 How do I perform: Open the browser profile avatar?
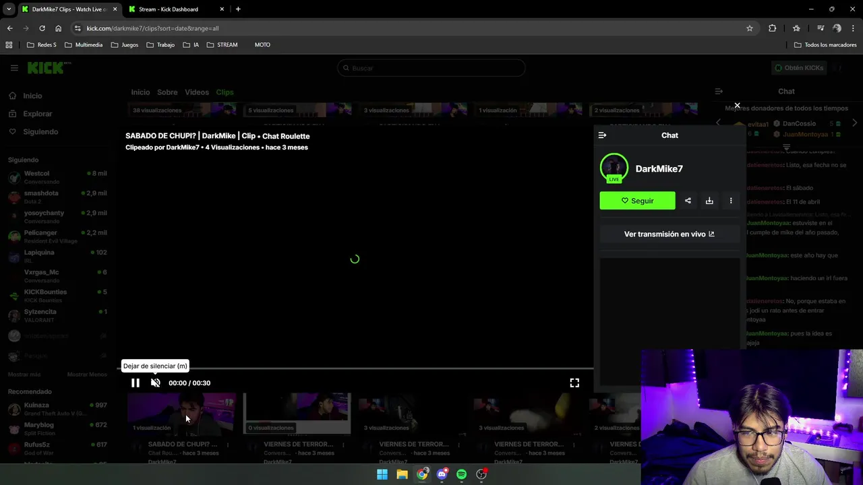click(x=837, y=28)
